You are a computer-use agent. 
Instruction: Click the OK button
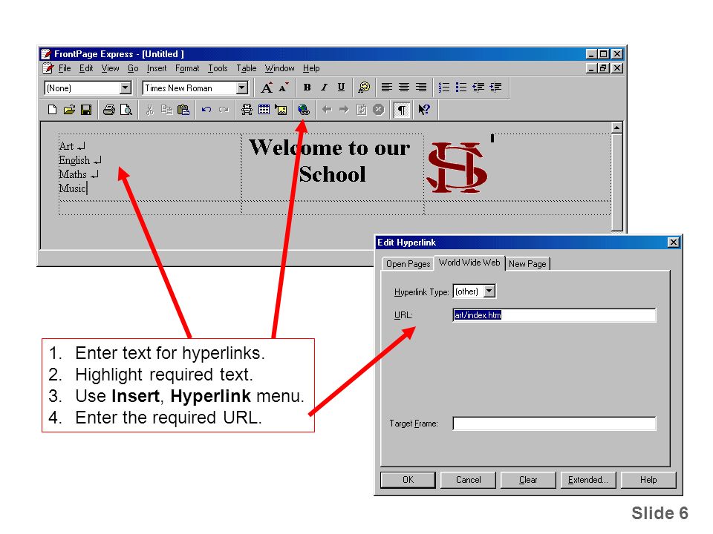pos(408,480)
